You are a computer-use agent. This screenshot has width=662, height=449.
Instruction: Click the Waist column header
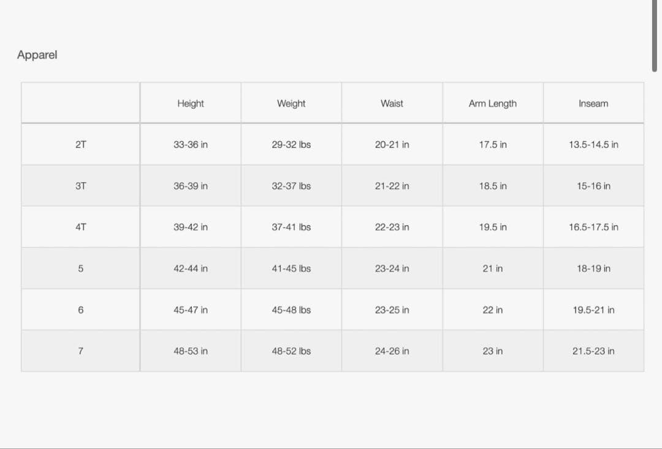[x=392, y=104]
